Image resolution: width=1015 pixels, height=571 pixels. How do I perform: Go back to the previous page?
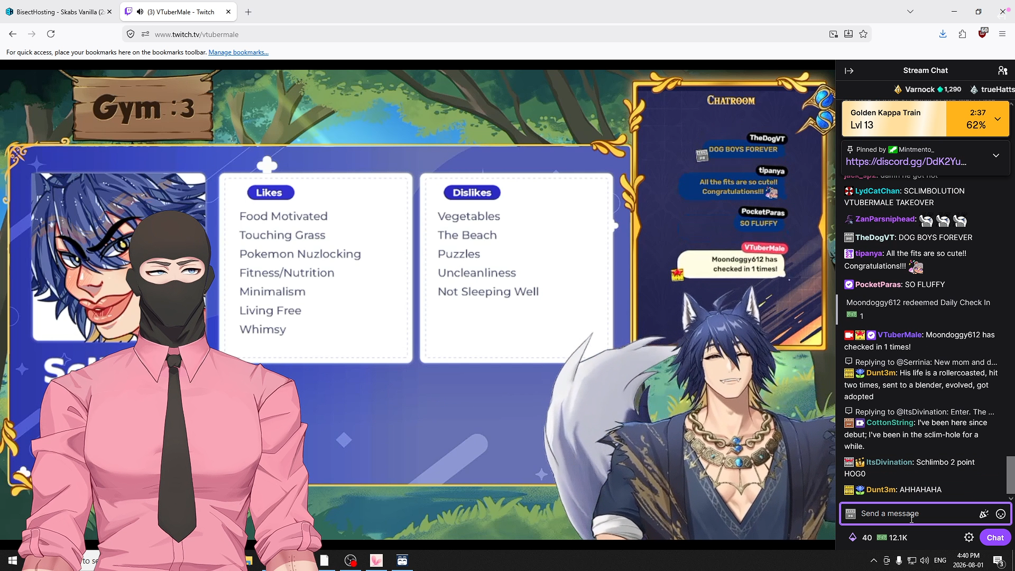pos(13,34)
